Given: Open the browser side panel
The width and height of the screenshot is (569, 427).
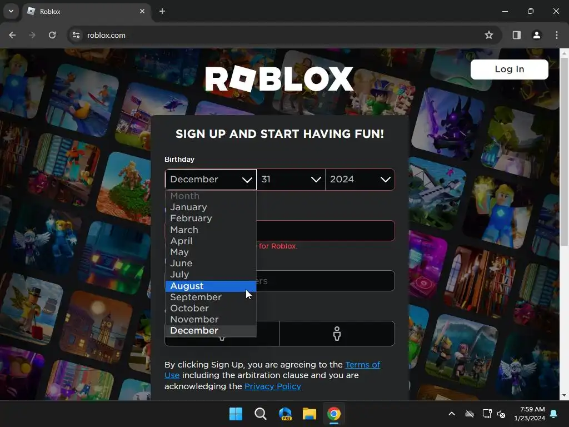Looking at the screenshot, I should tap(516, 35).
